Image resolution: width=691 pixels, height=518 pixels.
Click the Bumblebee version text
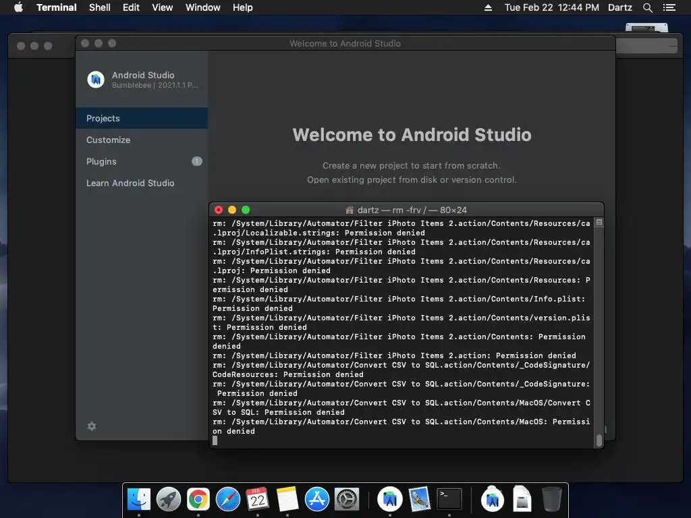(155, 86)
